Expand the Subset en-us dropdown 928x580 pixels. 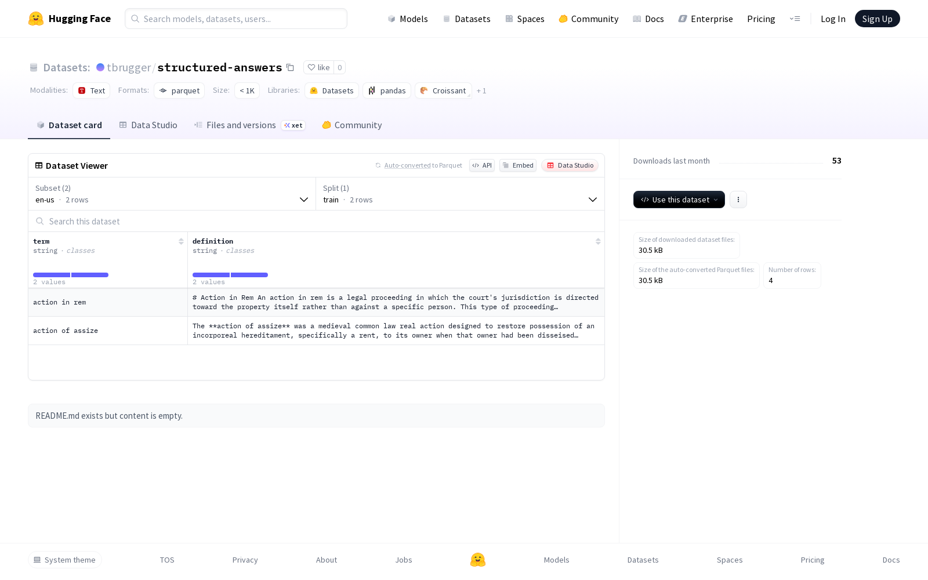(172, 194)
